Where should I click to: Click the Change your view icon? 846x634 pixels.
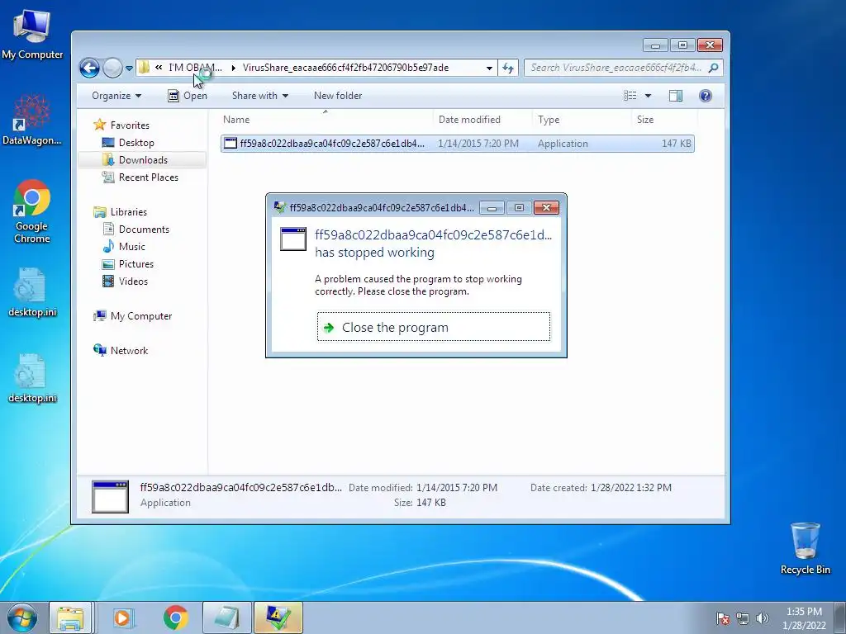click(630, 96)
